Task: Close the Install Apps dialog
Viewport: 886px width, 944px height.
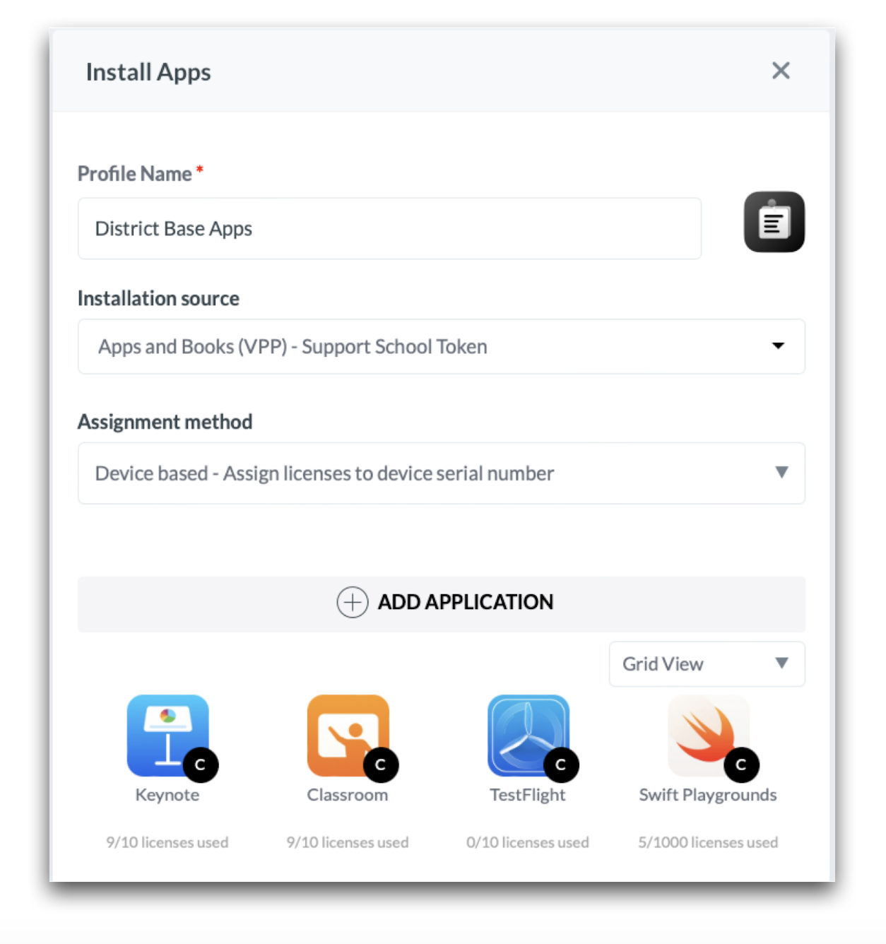Action: coord(781,71)
